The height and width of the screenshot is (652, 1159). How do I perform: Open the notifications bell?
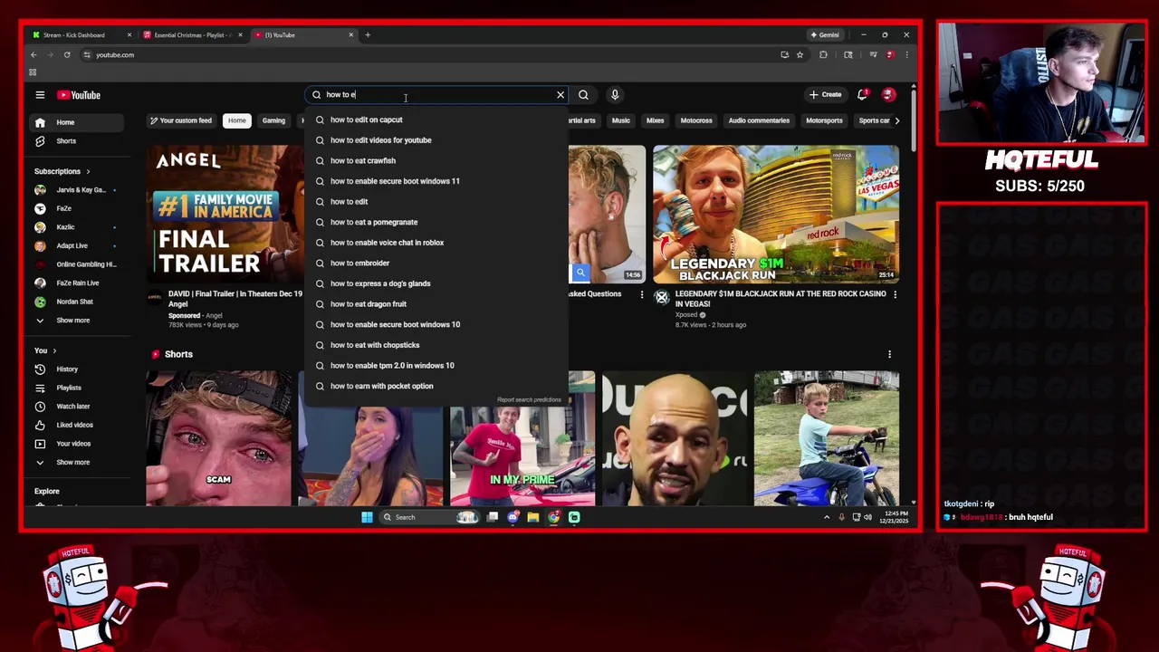point(862,95)
